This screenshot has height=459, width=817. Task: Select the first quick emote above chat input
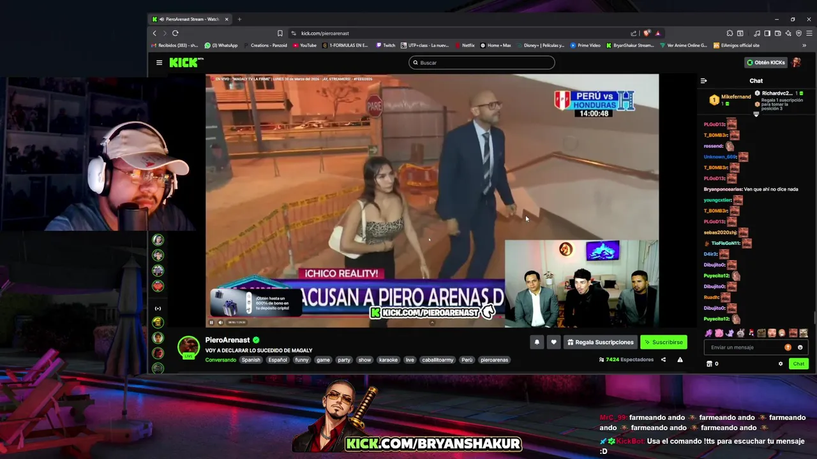click(x=708, y=333)
